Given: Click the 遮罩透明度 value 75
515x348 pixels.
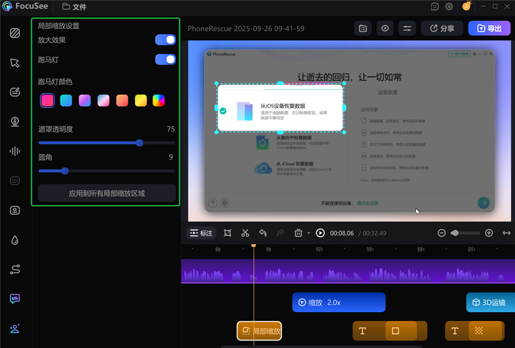Looking at the screenshot, I should 171,129.
